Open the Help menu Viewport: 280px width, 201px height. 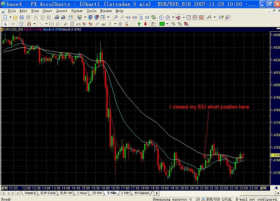coord(119,11)
